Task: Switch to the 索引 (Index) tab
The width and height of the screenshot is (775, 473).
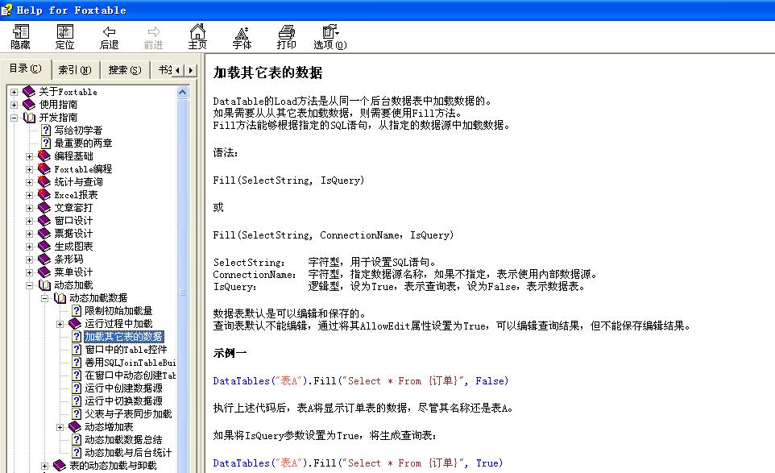Action: coord(75,70)
